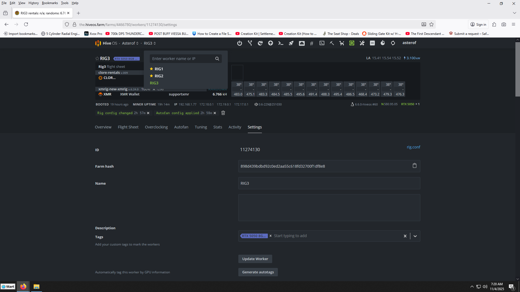The height and width of the screenshot is (292, 520).
Task: Click the wrench and screwdriver tools icon
Action: point(362,43)
